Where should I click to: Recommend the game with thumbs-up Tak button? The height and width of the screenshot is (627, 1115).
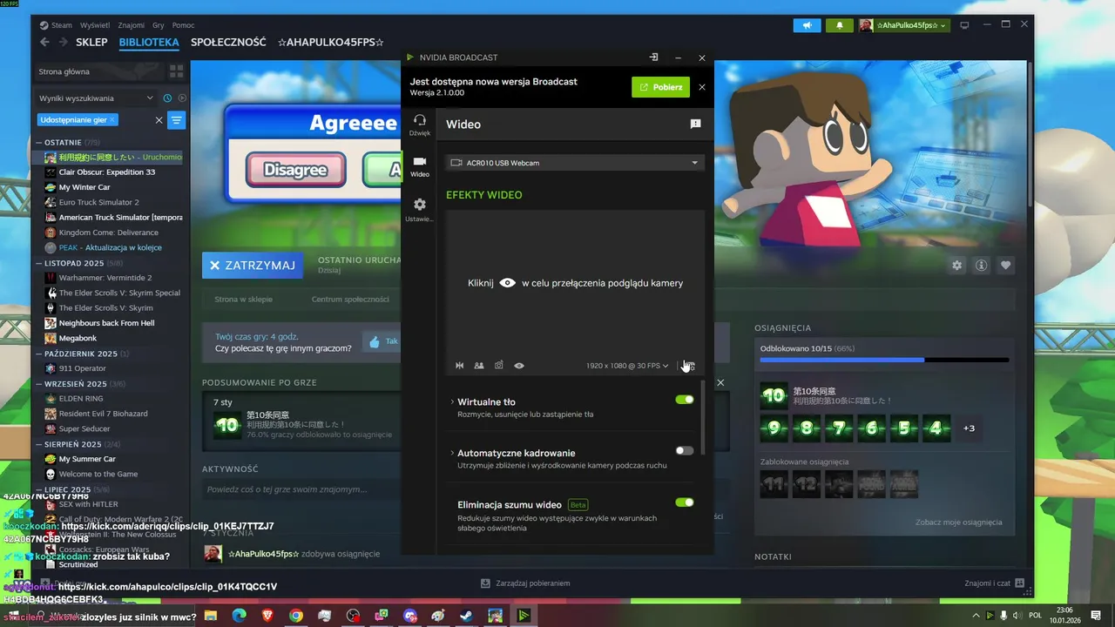coord(383,342)
